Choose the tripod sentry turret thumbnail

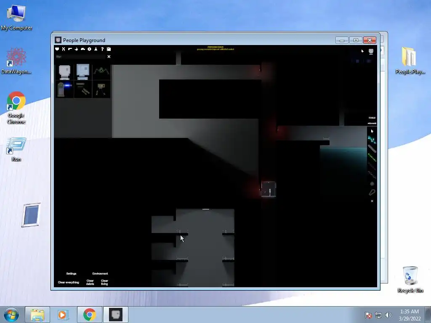[x=101, y=89]
